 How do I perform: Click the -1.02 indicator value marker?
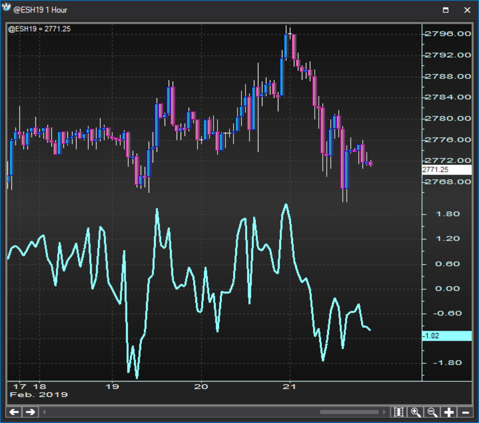[x=447, y=336]
